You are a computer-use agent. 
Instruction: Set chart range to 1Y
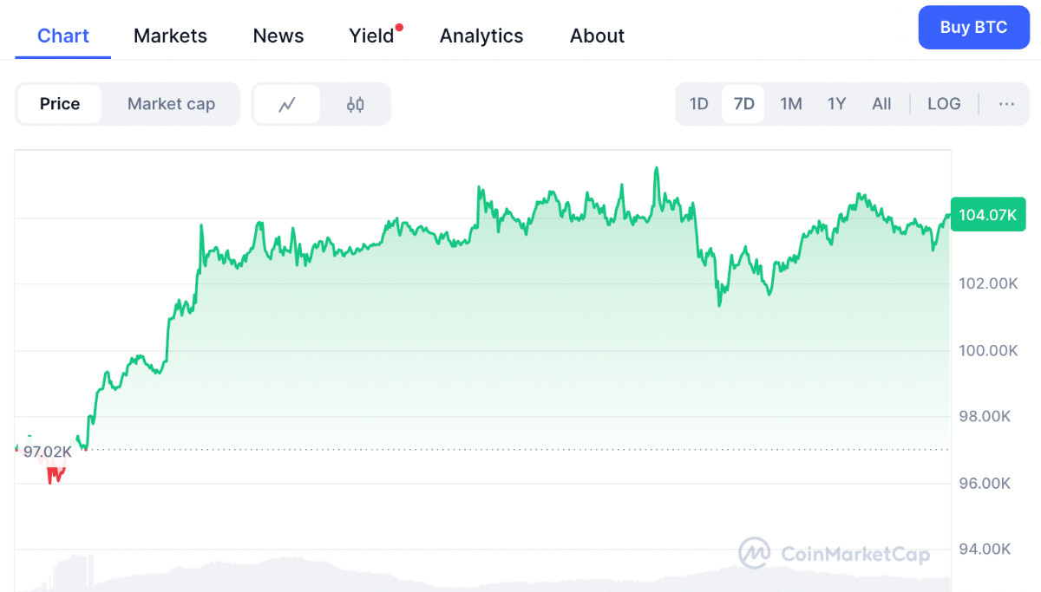click(x=836, y=104)
